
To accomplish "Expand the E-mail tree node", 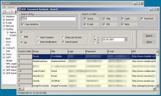I will (x=4, y=23).
